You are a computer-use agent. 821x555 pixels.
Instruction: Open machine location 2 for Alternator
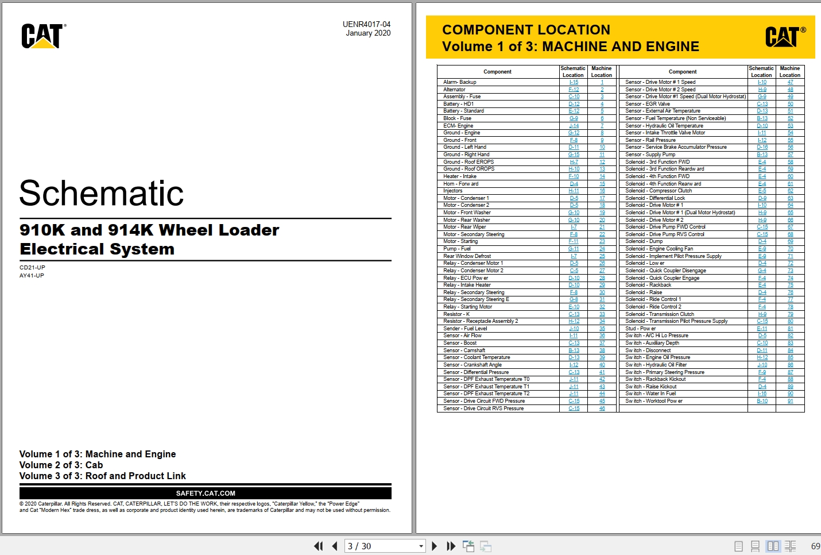602,90
